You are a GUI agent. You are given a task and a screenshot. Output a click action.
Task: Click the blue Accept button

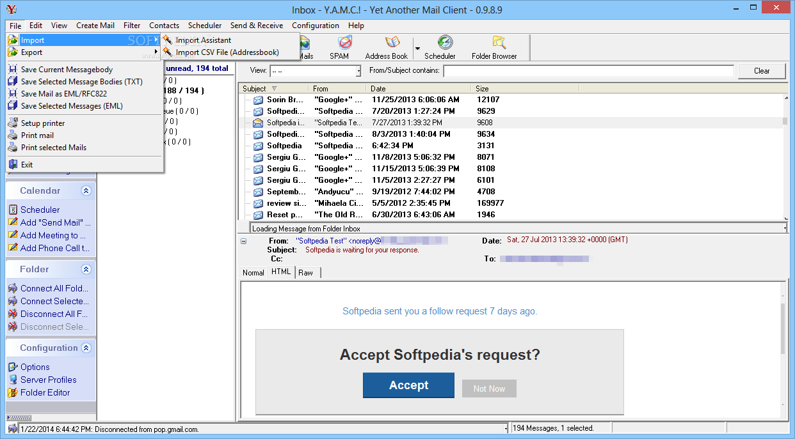[408, 385]
